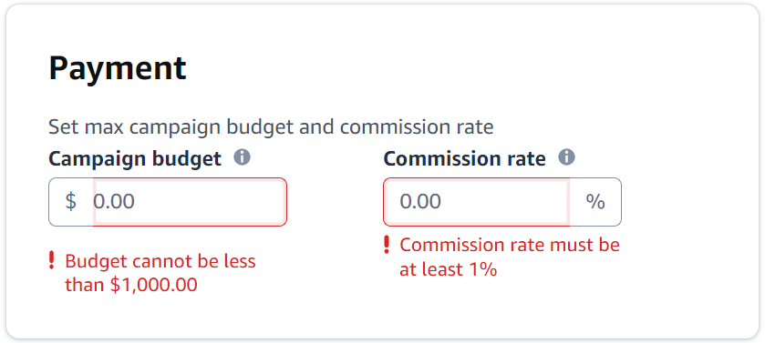Open the Commission rate info tooltip icon
The width and height of the screenshot is (765, 343).
pyautogui.click(x=566, y=157)
